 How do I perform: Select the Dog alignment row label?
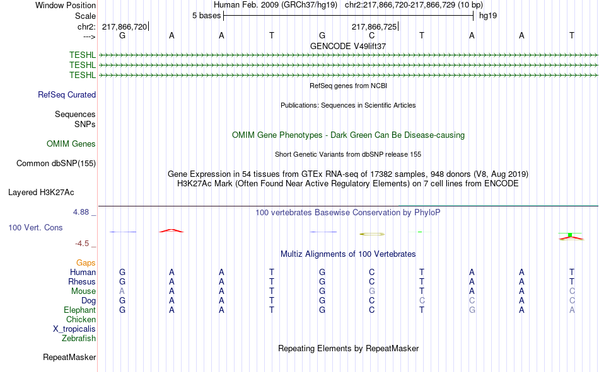89,301
